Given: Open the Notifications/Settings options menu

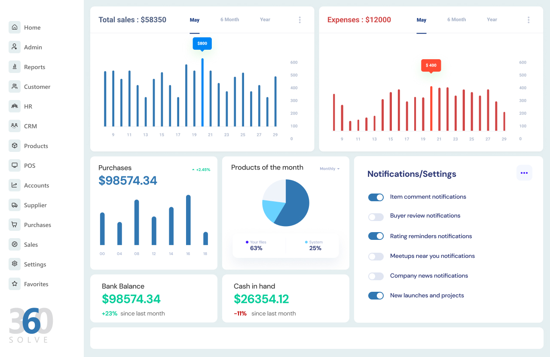Looking at the screenshot, I should [x=524, y=173].
